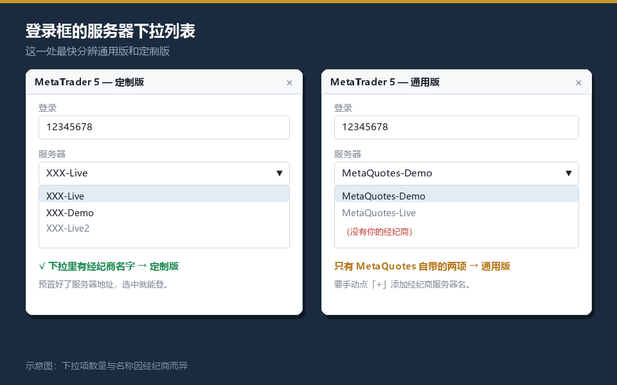Click the heading 登录框的服务器下拉列表
This screenshot has height=385, width=617.
click(111, 31)
